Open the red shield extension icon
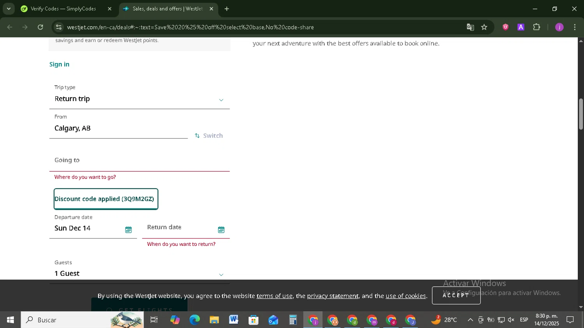The image size is (584, 328). point(505,27)
